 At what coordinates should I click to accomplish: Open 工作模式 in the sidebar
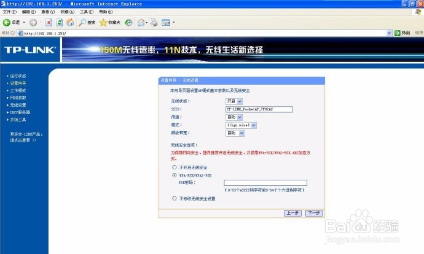point(18,91)
